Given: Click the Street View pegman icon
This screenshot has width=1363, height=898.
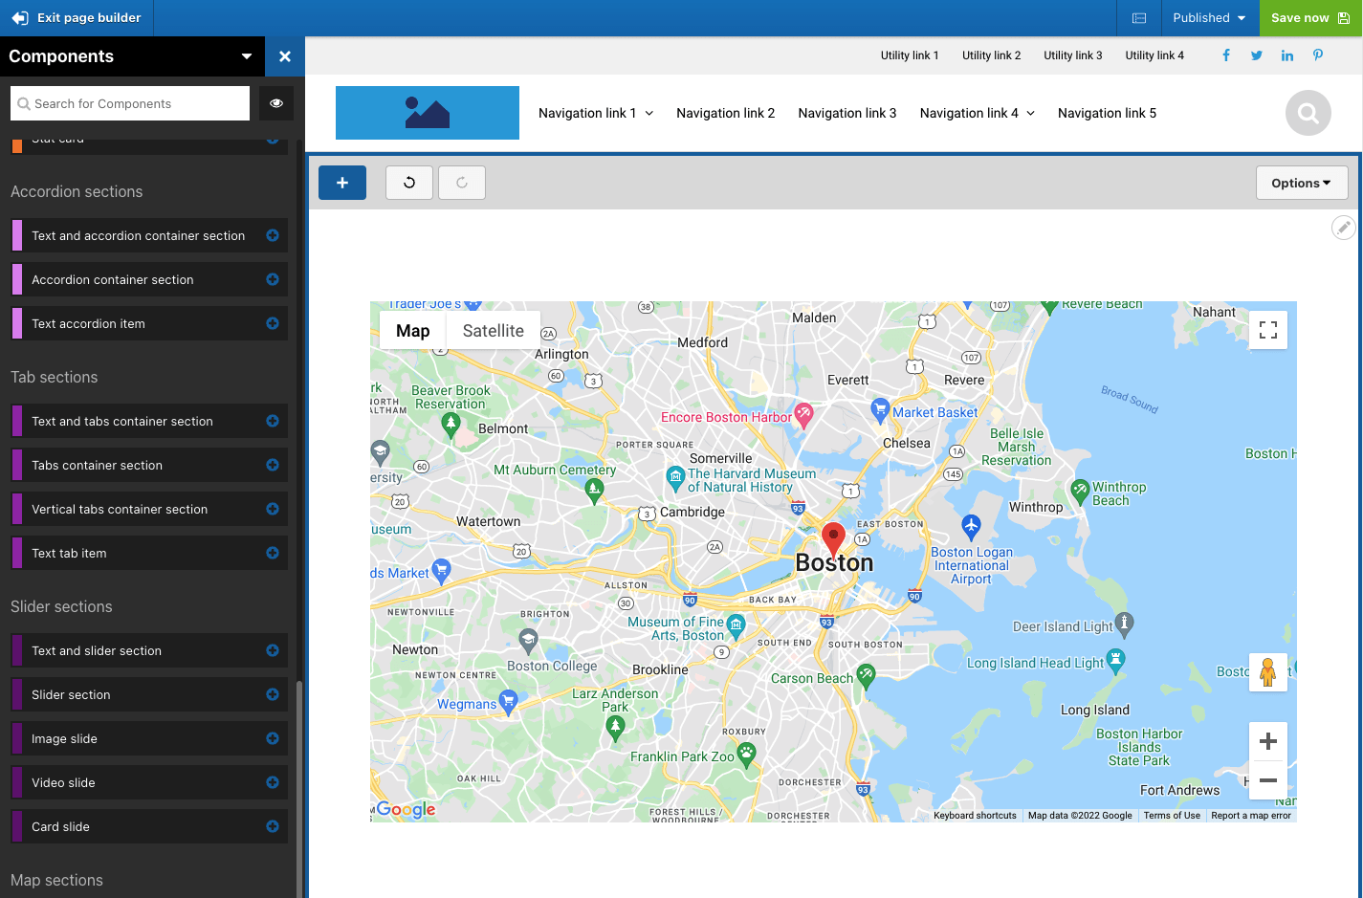Looking at the screenshot, I should [1268, 672].
